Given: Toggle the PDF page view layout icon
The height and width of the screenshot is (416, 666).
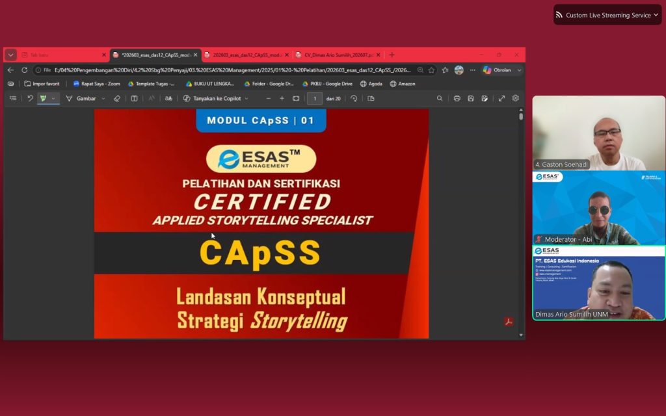Looking at the screenshot, I should (134, 99).
